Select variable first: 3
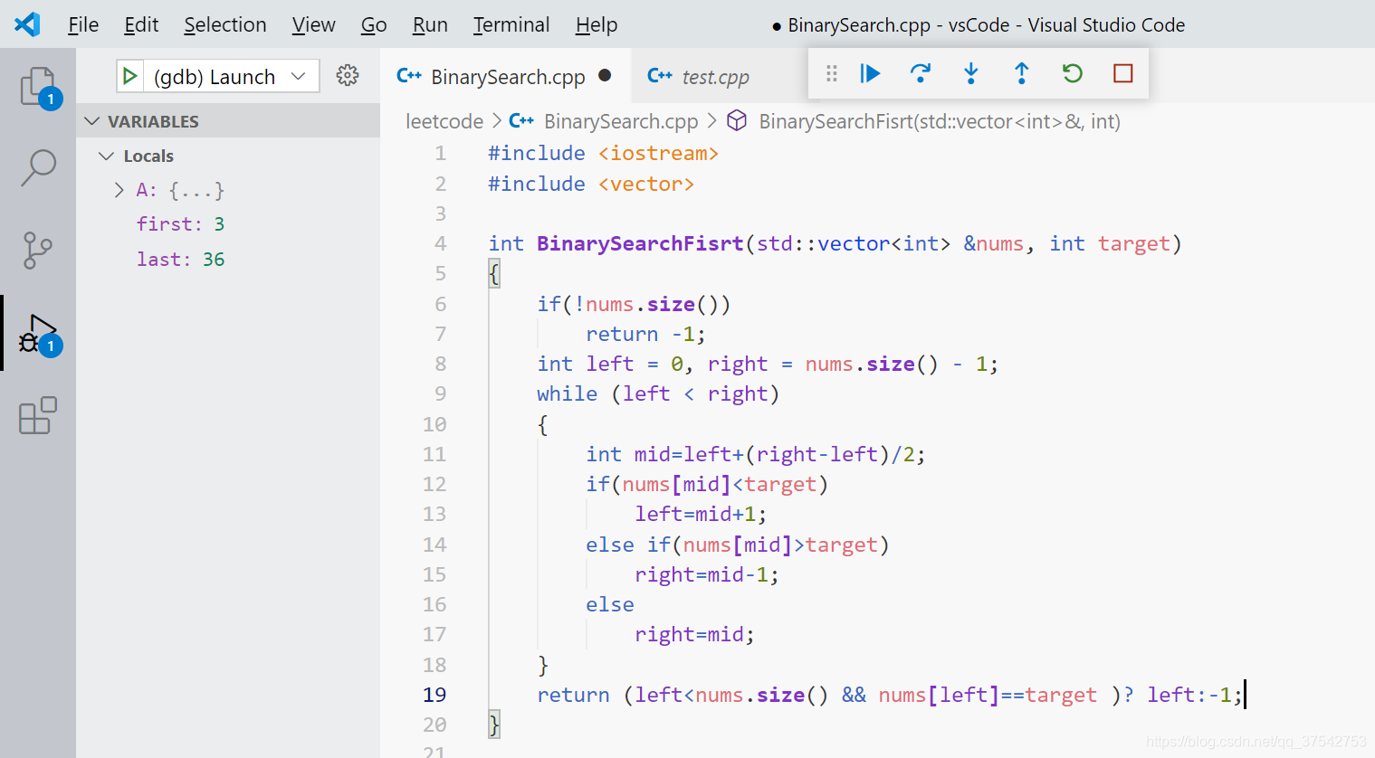The height and width of the screenshot is (758, 1375). (x=180, y=224)
